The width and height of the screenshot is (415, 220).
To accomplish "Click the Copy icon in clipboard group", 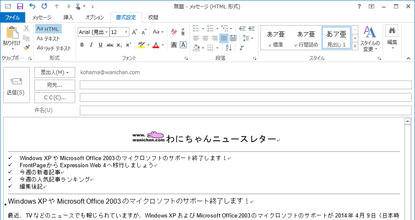I will [26, 38].
